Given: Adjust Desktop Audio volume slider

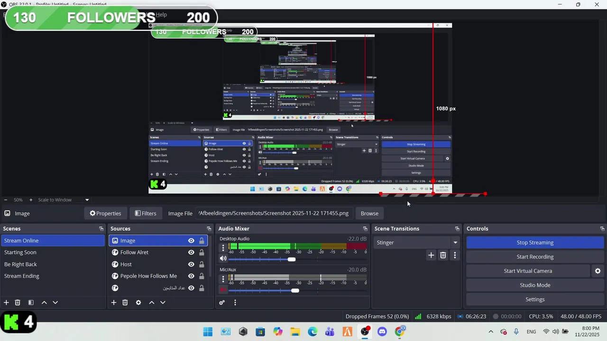Looking at the screenshot, I should 292,259.
